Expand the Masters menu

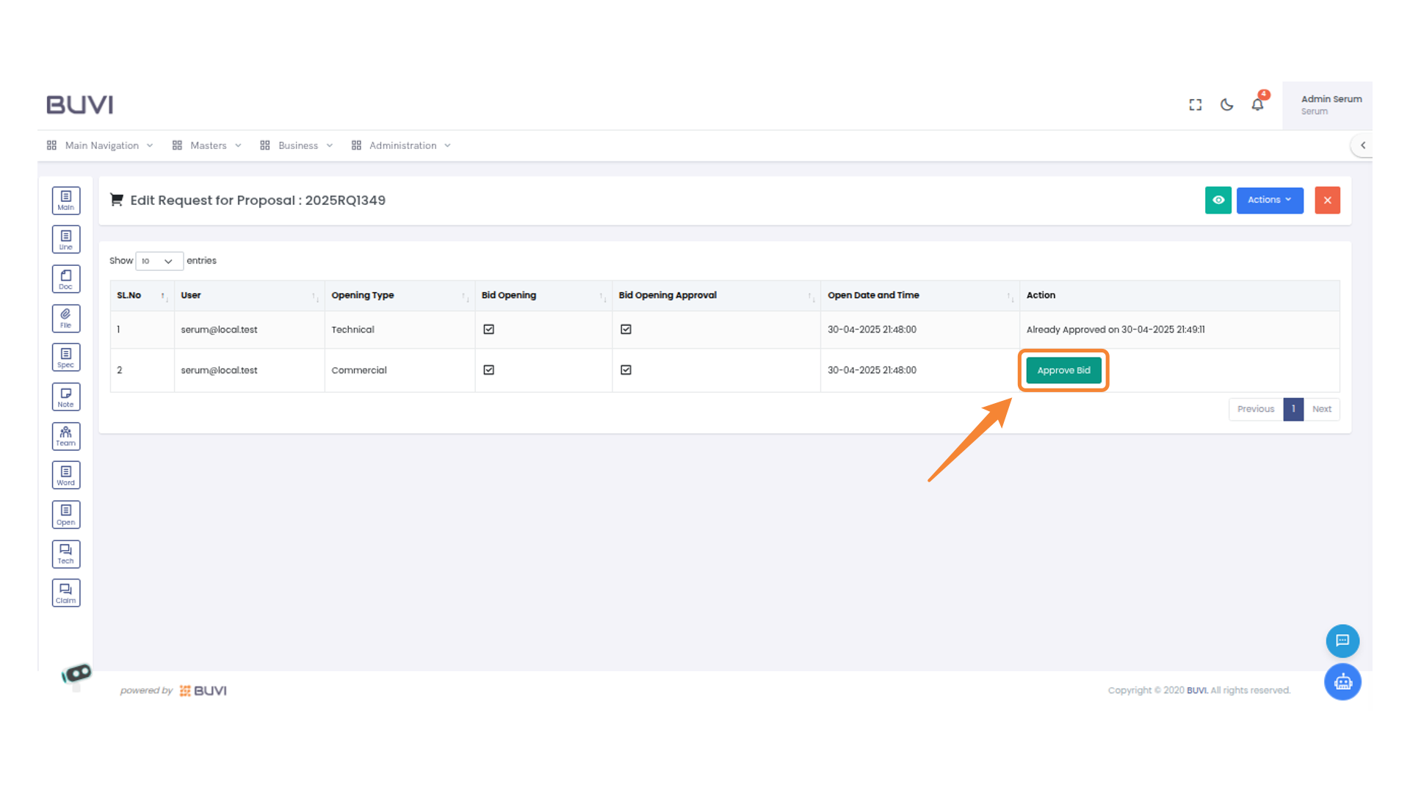pos(207,145)
